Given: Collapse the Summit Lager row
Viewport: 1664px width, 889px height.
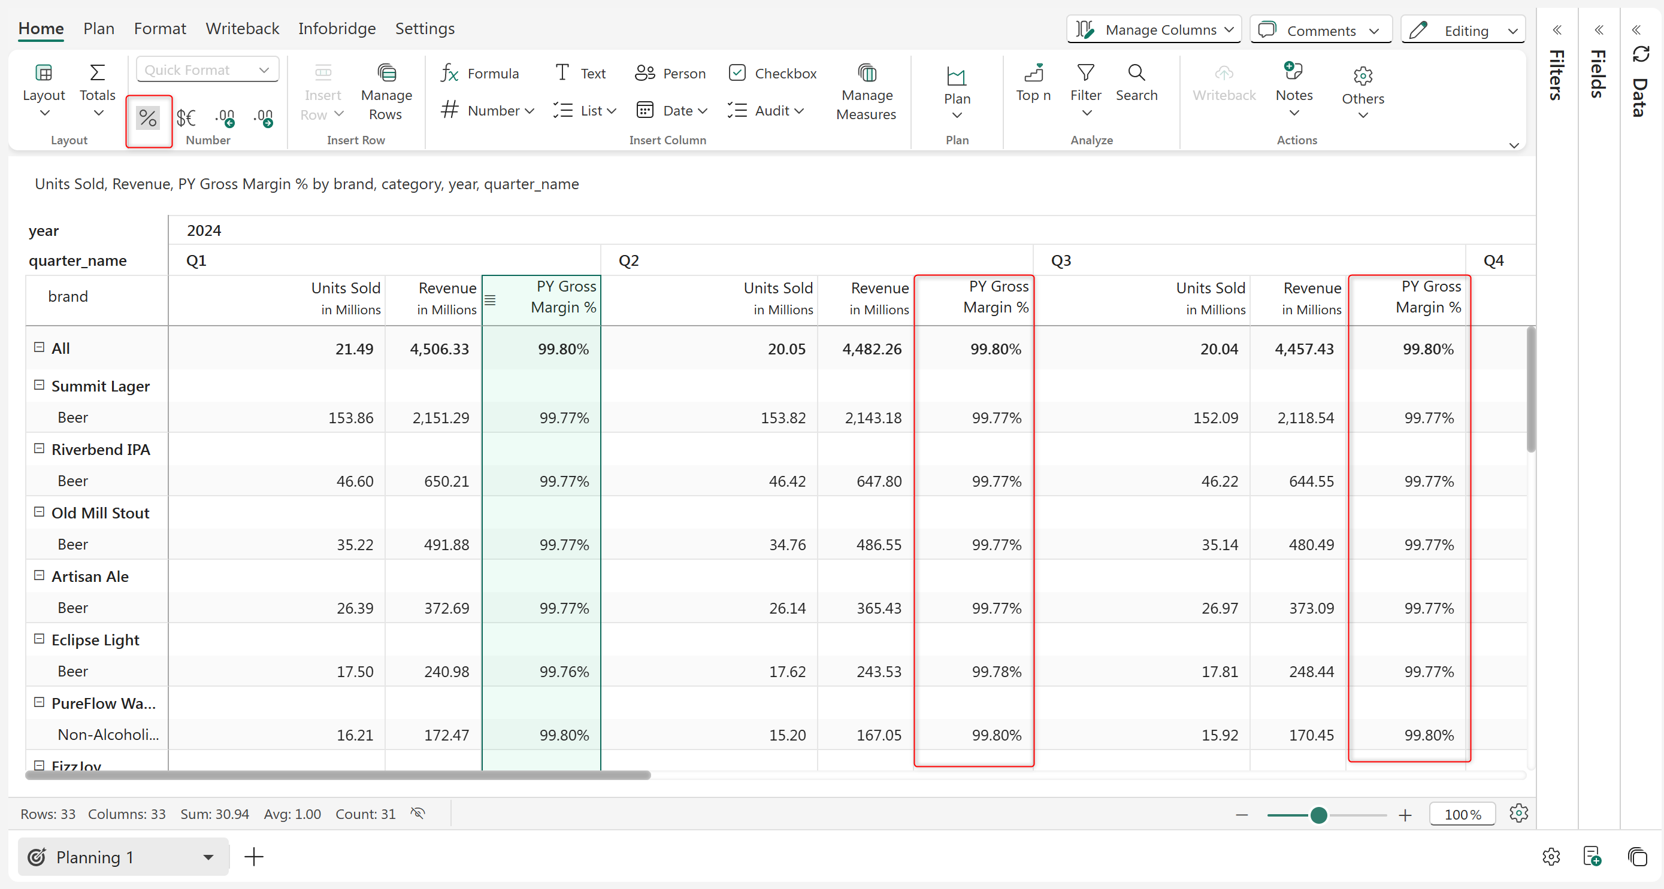Looking at the screenshot, I should pyautogui.click(x=40, y=385).
